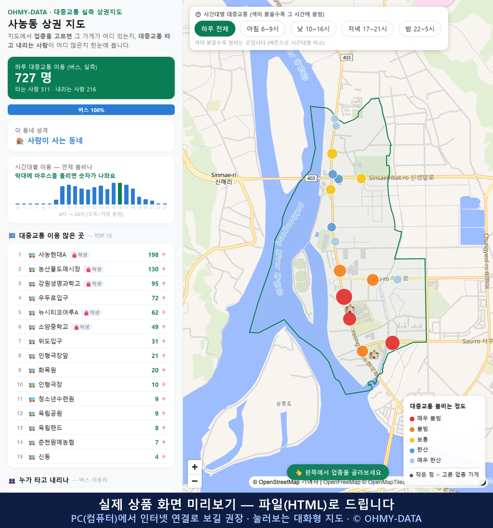Click the 사람이 사는 동네 house icon

(x=20, y=141)
